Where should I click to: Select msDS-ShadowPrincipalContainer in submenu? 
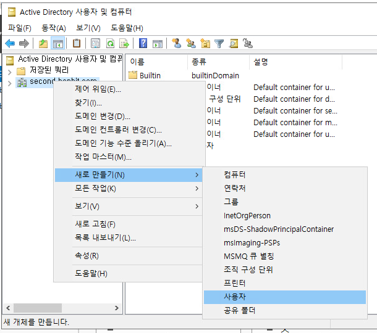(285, 229)
